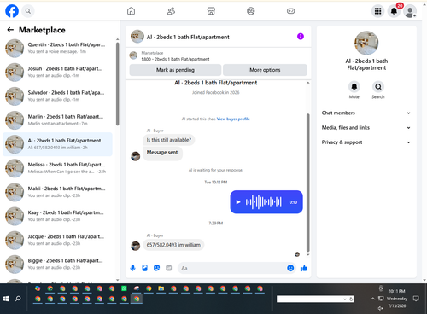Play the 0:10 voice message
Screen dimensions: 427x314
tap(238, 202)
